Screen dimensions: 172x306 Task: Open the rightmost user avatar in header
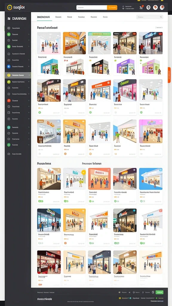click(x=162, y=7)
